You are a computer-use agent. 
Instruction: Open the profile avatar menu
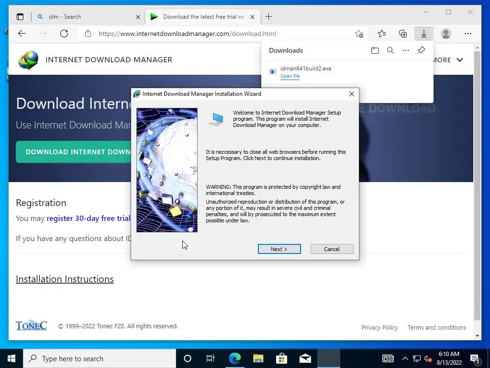[446, 34]
